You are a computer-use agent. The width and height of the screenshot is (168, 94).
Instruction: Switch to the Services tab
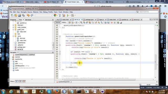(28, 20)
